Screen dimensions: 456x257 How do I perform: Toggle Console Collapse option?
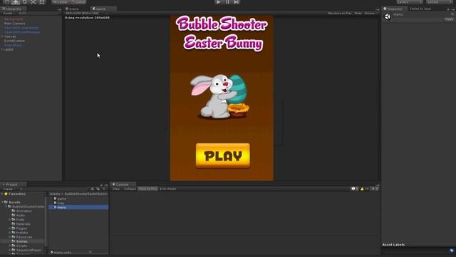pos(130,188)
